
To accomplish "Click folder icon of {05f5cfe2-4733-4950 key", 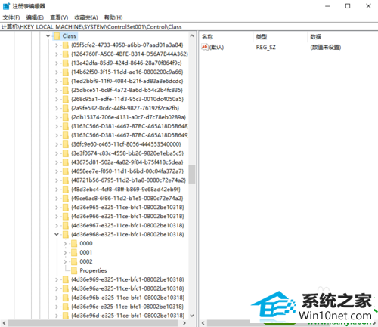I will coord(66,45).
